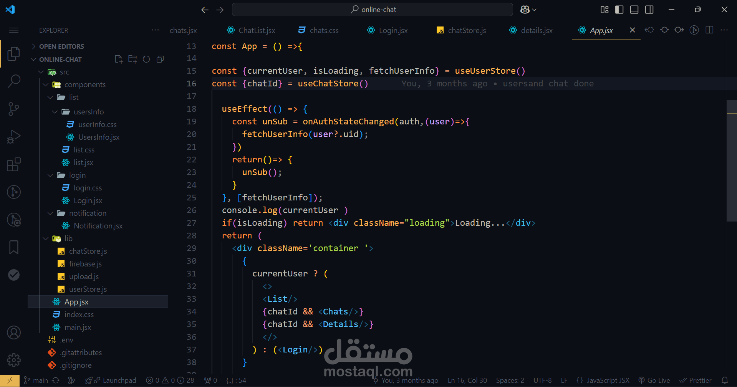737x387 pixels.
Task: Click the online-chat command center search box
Action: pyautogui.click(x=373, y=10)
